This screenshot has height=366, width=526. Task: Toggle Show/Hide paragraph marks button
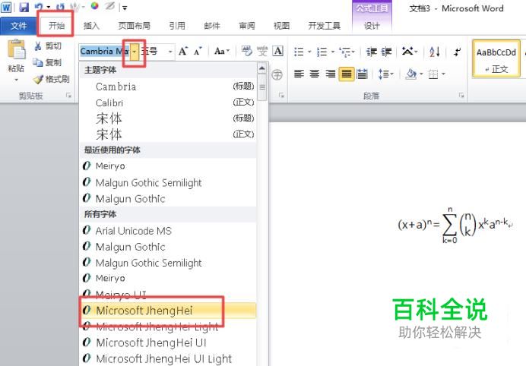point(458,52)
